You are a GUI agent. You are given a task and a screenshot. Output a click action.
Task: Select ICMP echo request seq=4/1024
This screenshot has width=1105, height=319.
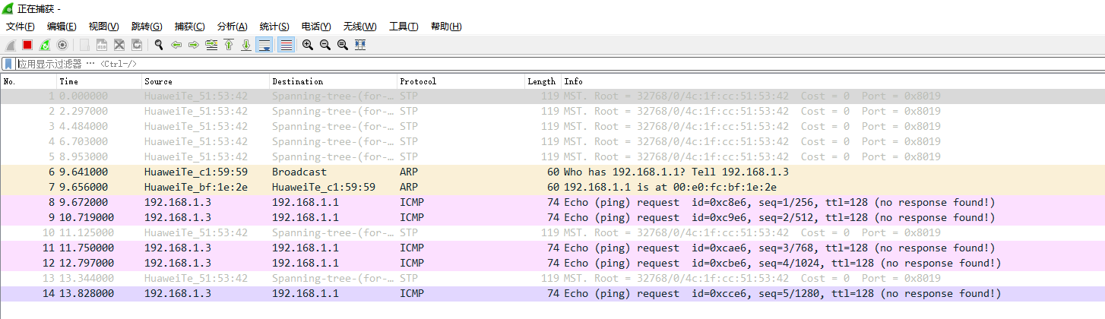click(x=552, y=263)
